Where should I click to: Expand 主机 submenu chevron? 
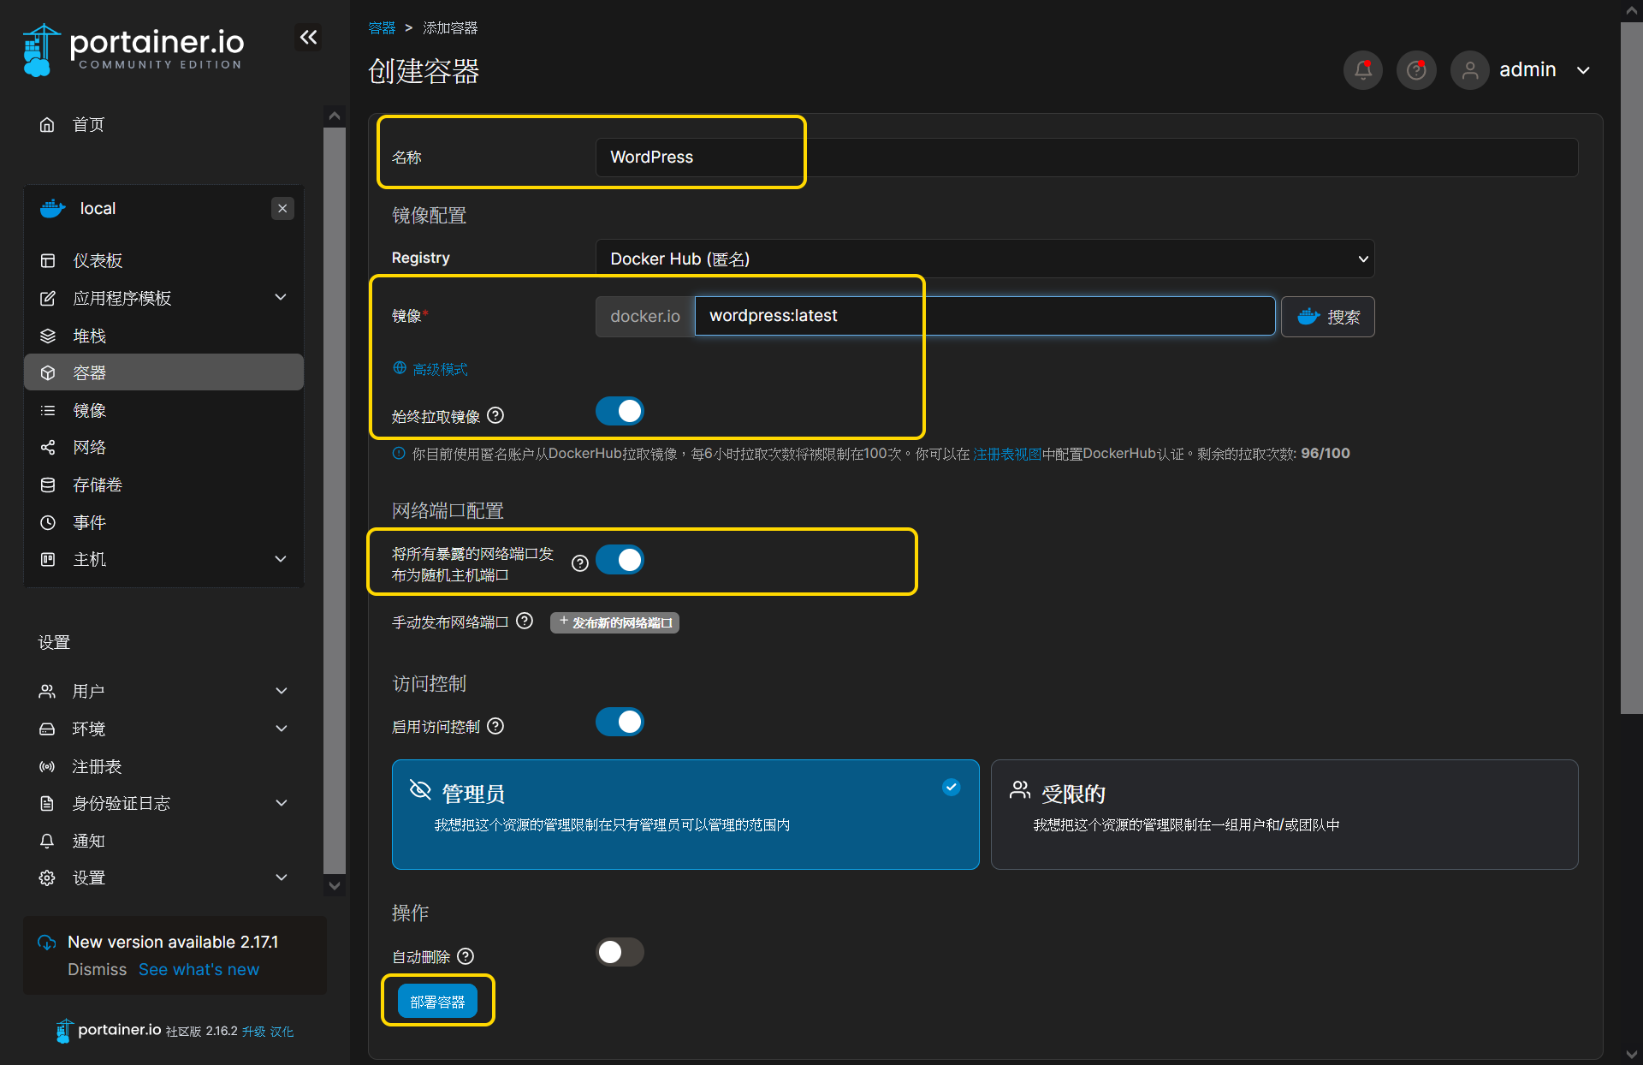[281, 559]
